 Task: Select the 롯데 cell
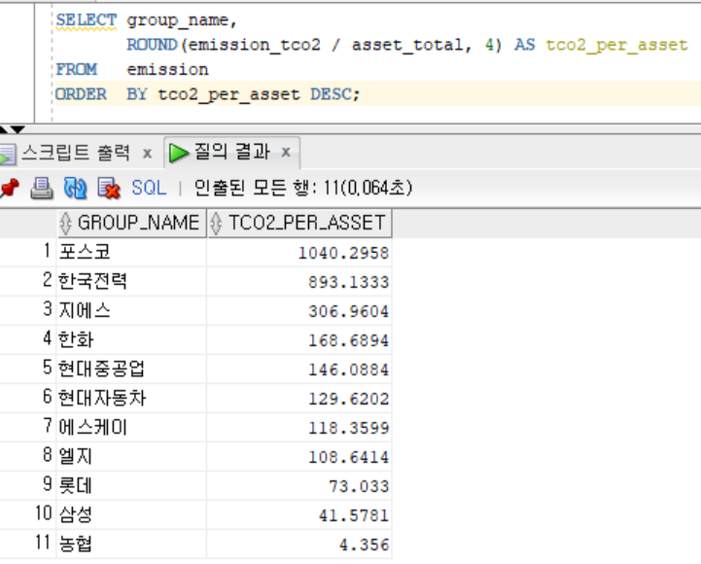132,485
